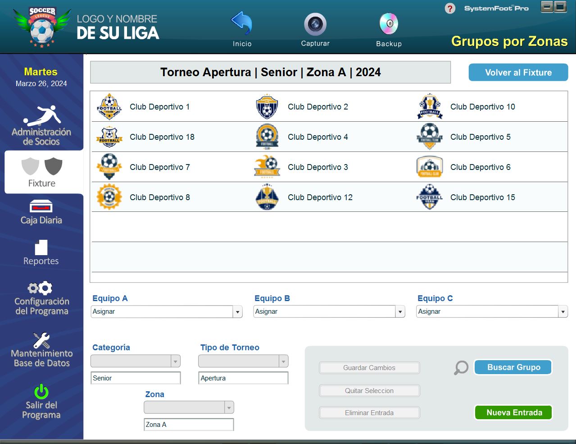Select the Club Deportivo 18 name
This screenshot has height=444, width=576.
point(162,137)
